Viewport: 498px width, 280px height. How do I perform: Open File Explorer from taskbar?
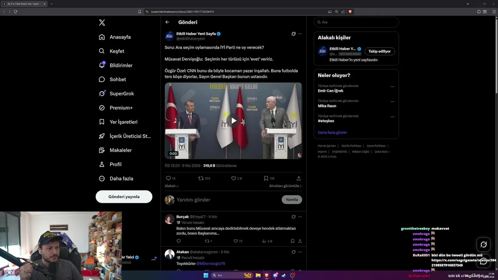(258, 275)
